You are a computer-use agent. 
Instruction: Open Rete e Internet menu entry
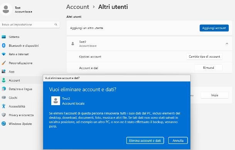click(x=18, y=54)
